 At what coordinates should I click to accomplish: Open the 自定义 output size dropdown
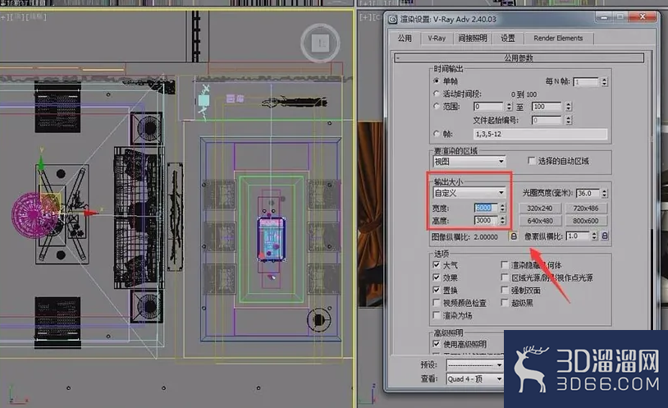point(469,193)
